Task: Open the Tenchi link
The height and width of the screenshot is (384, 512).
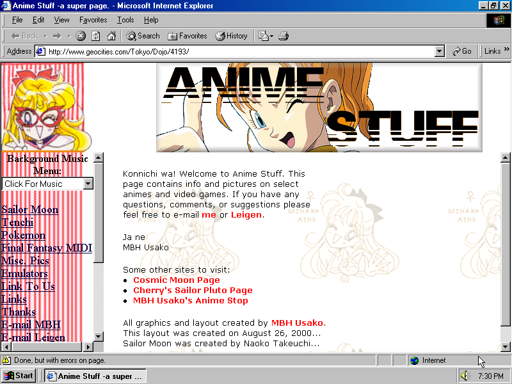Action: [17, 222]
